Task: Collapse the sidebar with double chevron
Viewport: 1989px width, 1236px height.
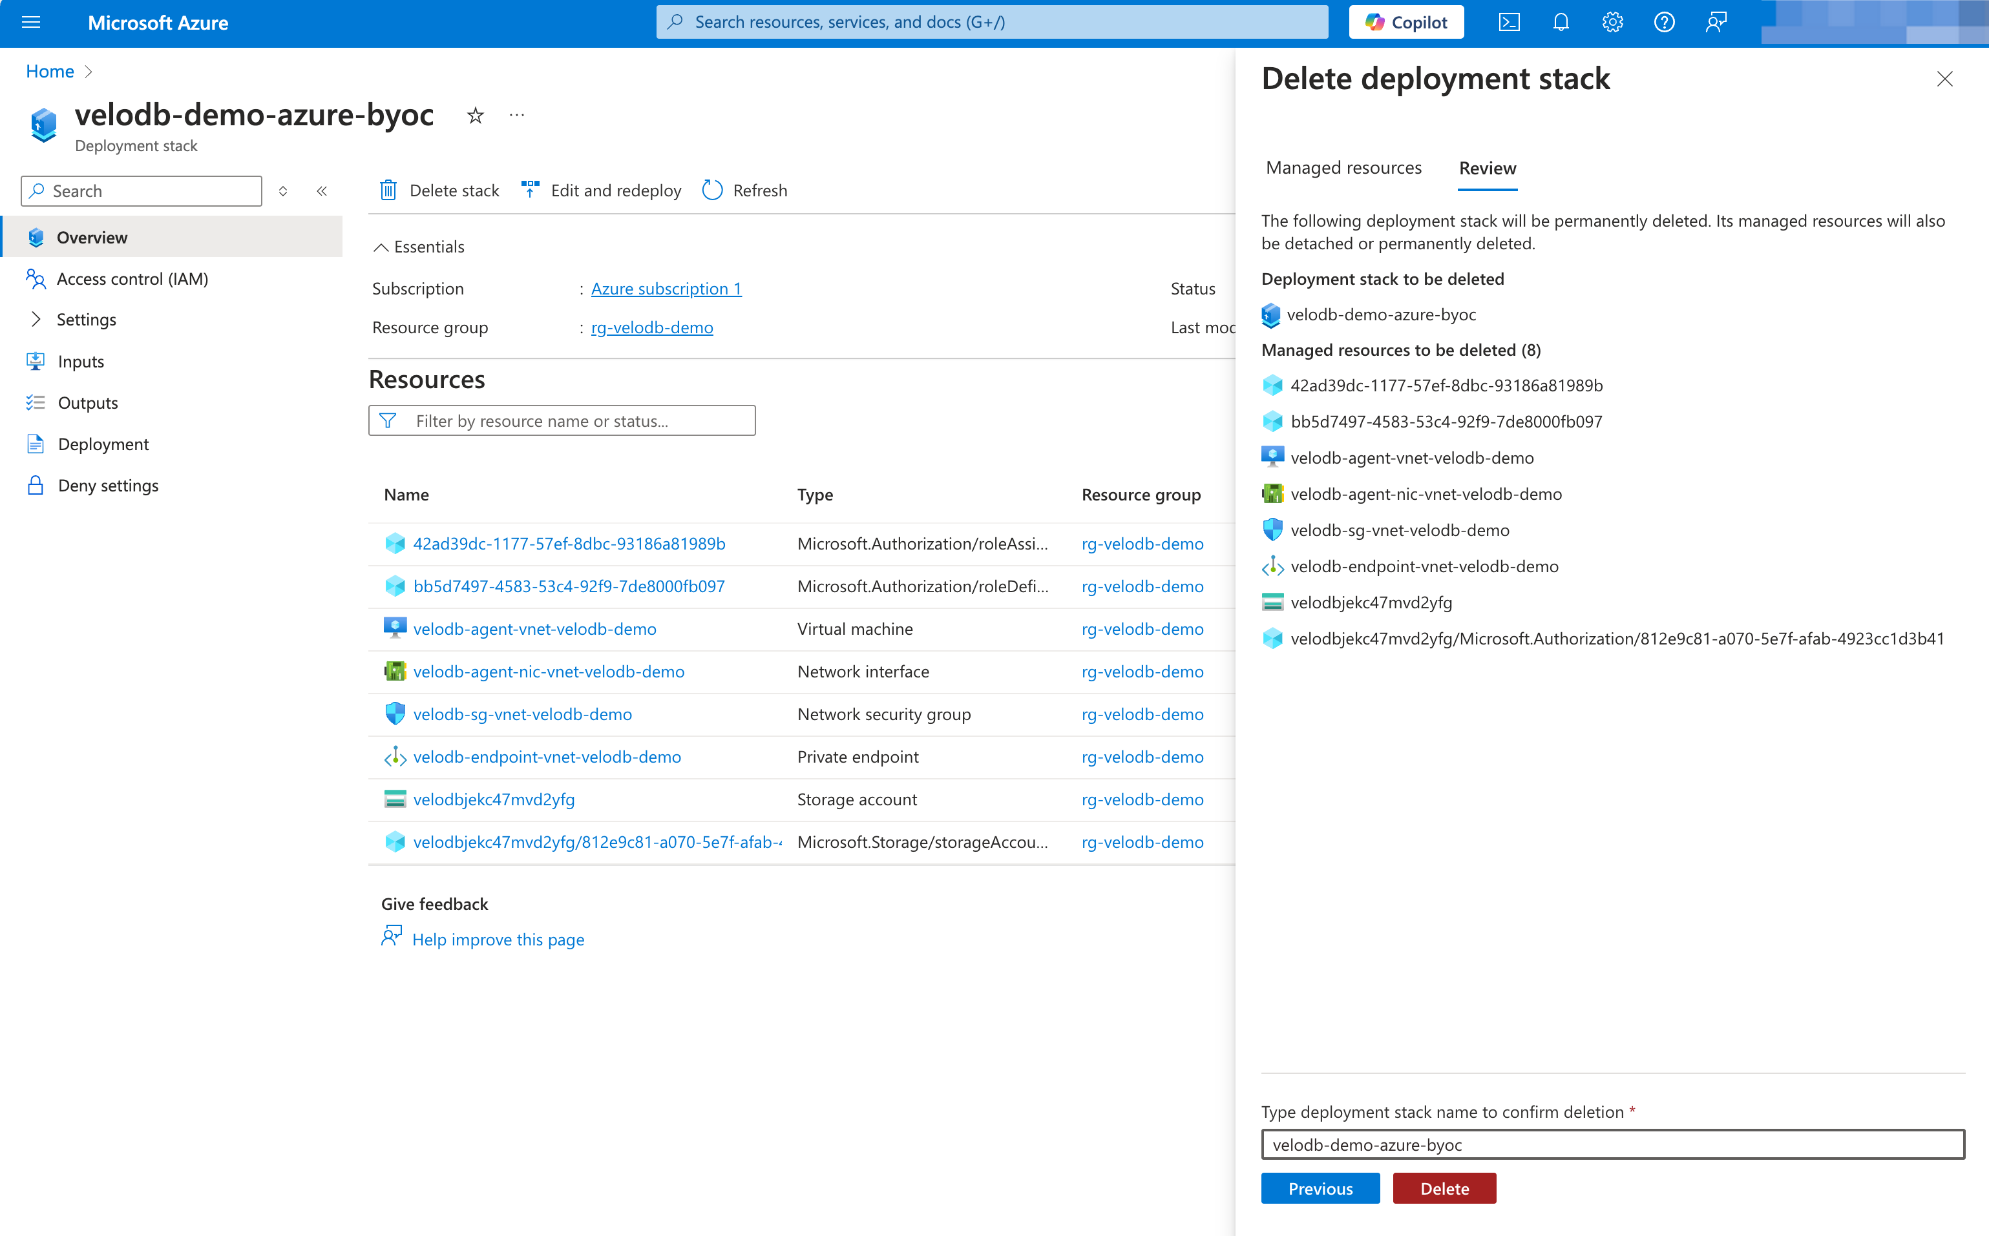Action: tap(321, 191)
